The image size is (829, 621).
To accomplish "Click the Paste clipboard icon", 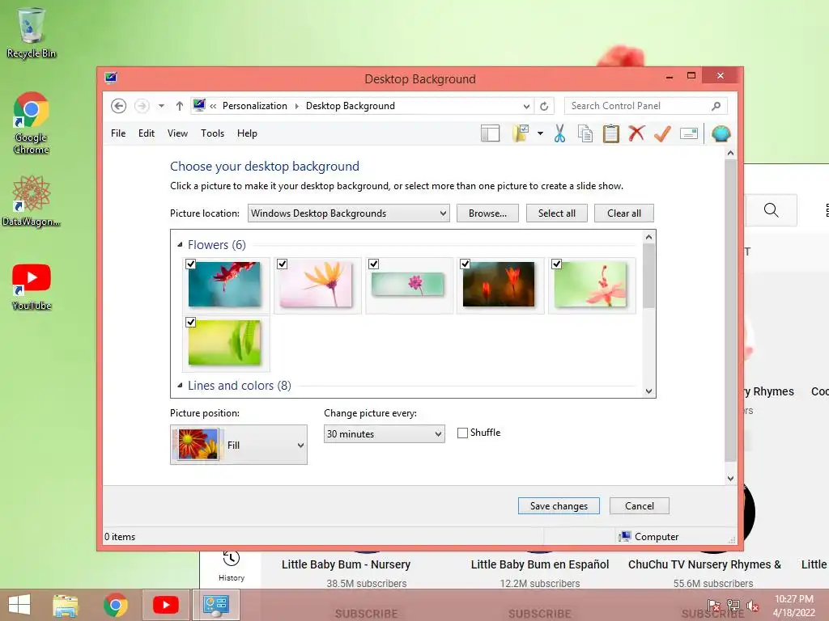I will point(610,133).
